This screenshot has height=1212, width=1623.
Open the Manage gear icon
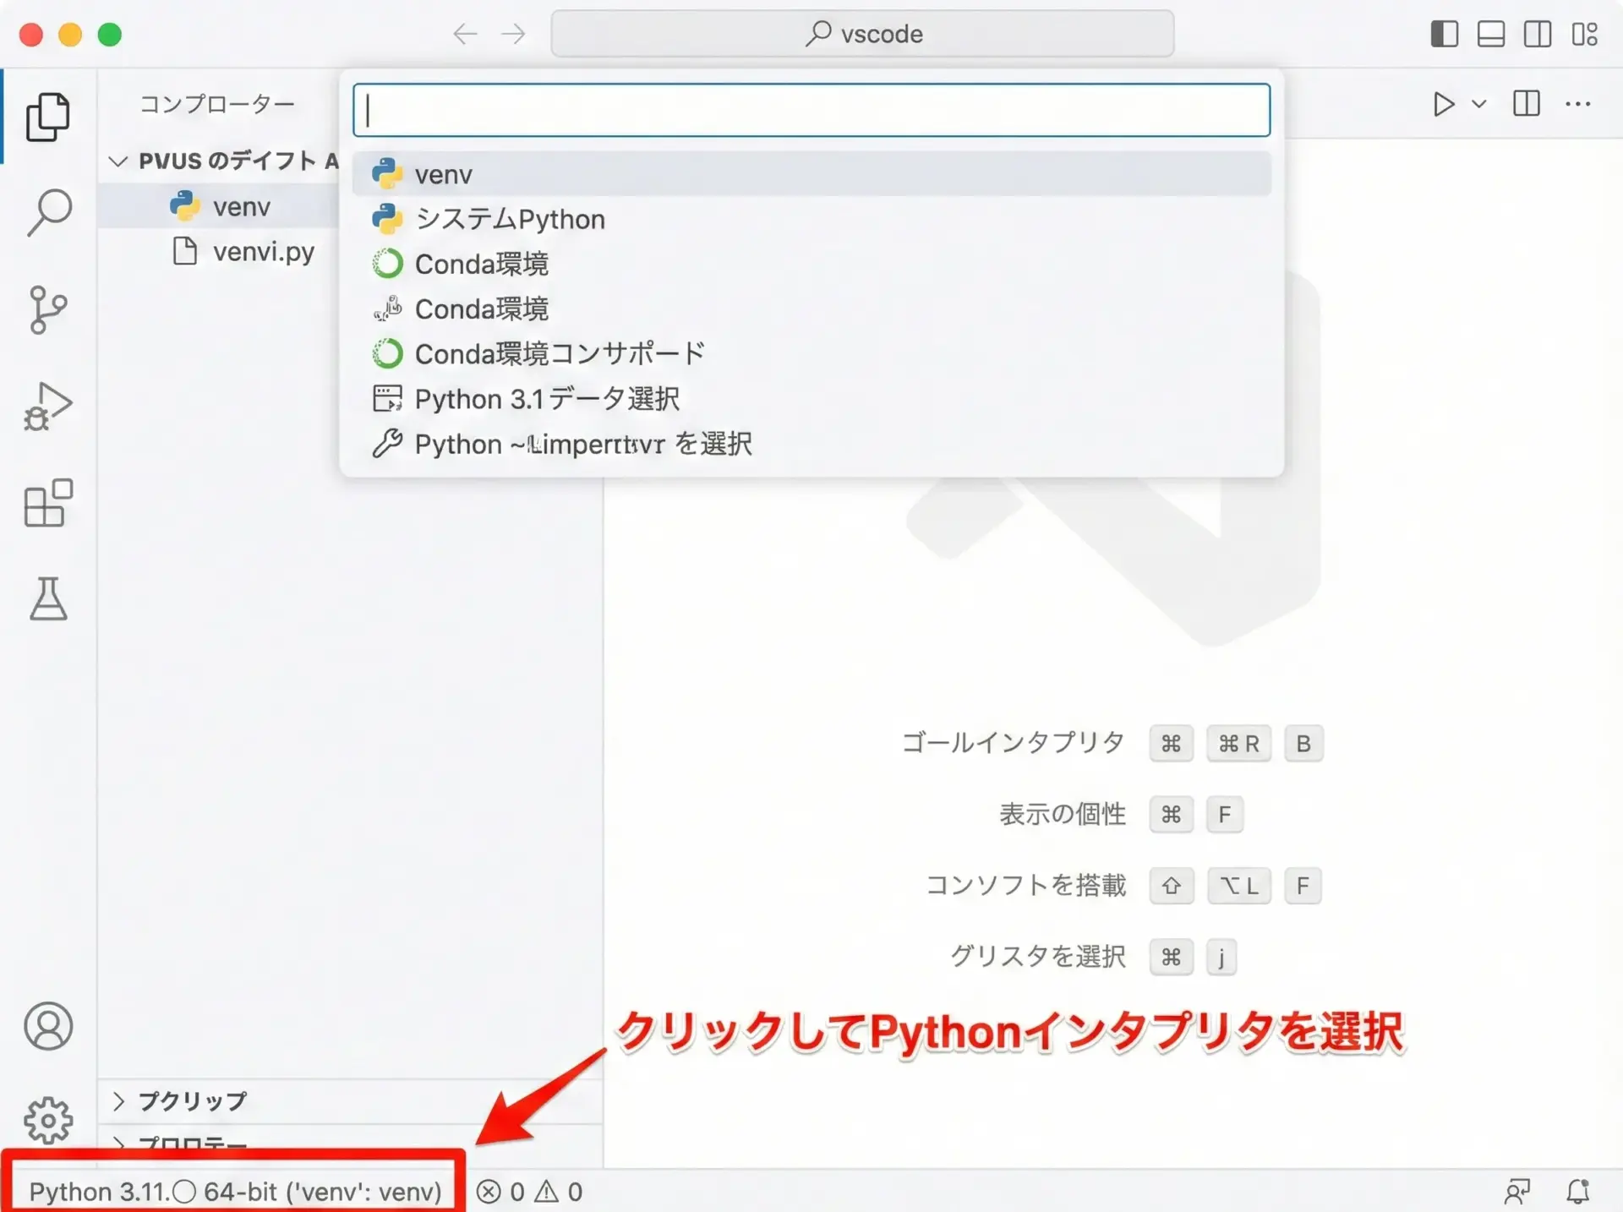click(x=48, y=1120)
